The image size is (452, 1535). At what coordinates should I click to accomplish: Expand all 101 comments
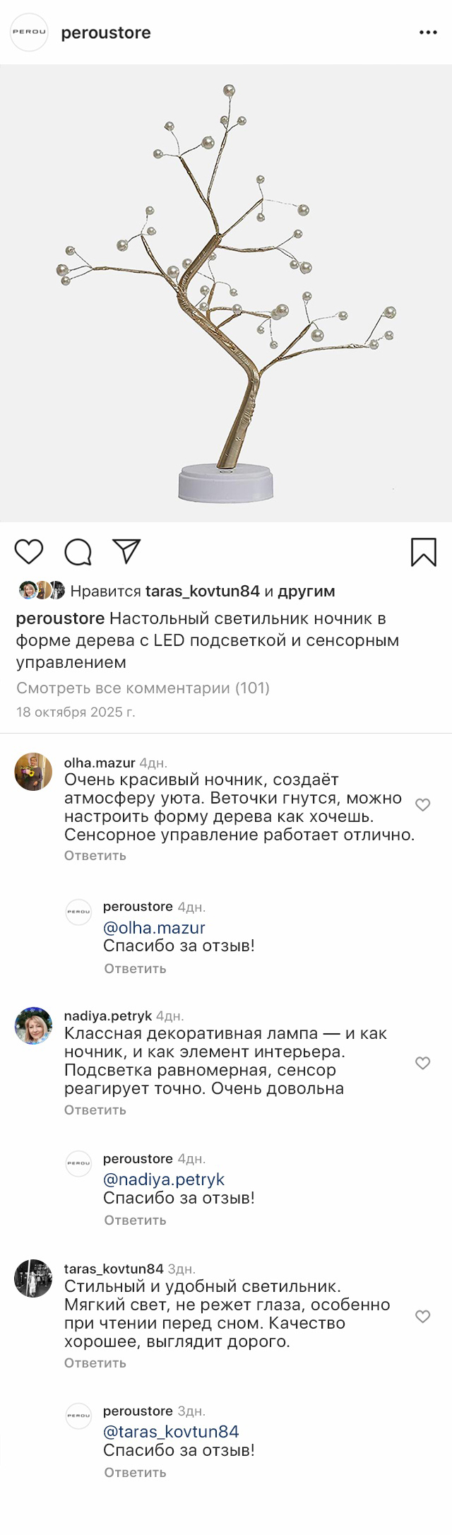(x=143, y=688)
